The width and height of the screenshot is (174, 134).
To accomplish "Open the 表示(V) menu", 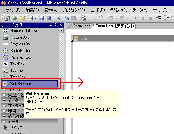I will pos(51,10).
